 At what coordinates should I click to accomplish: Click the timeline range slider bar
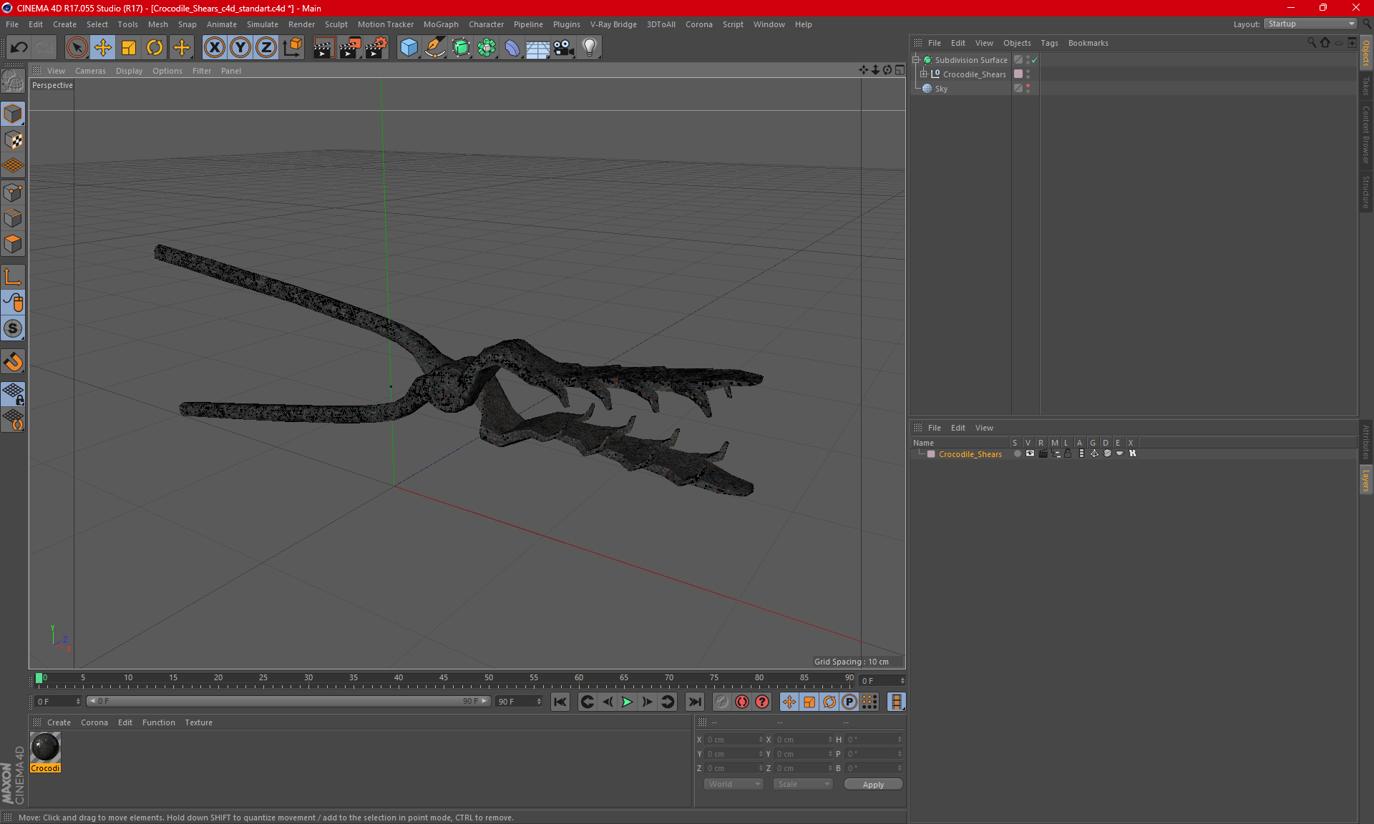pos(288,701)
